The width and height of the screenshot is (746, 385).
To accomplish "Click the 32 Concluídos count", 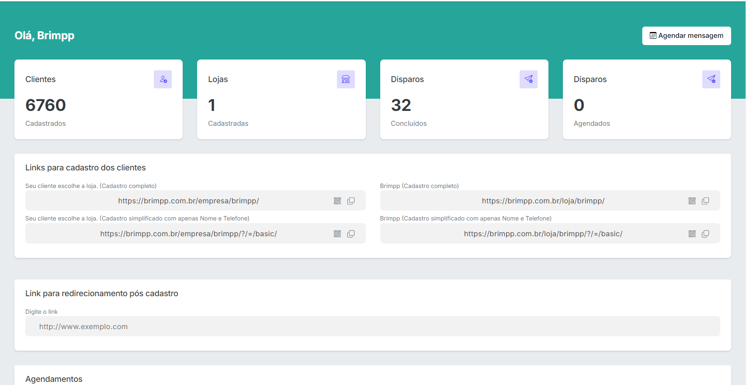I will pos(401,105).
